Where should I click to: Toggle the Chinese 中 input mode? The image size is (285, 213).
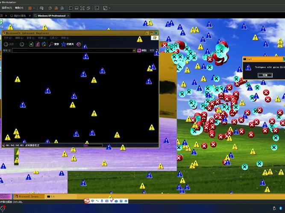(93, 201)
